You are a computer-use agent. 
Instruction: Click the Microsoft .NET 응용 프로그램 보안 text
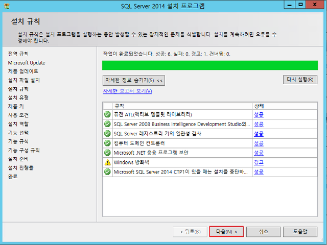[151, 153]
